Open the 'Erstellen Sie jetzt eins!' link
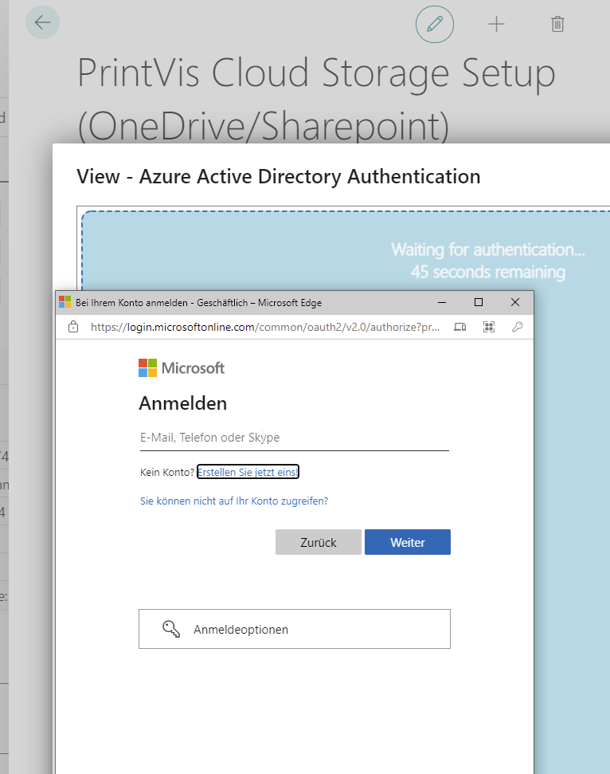The image size is (610, 774). pos(248,473)
